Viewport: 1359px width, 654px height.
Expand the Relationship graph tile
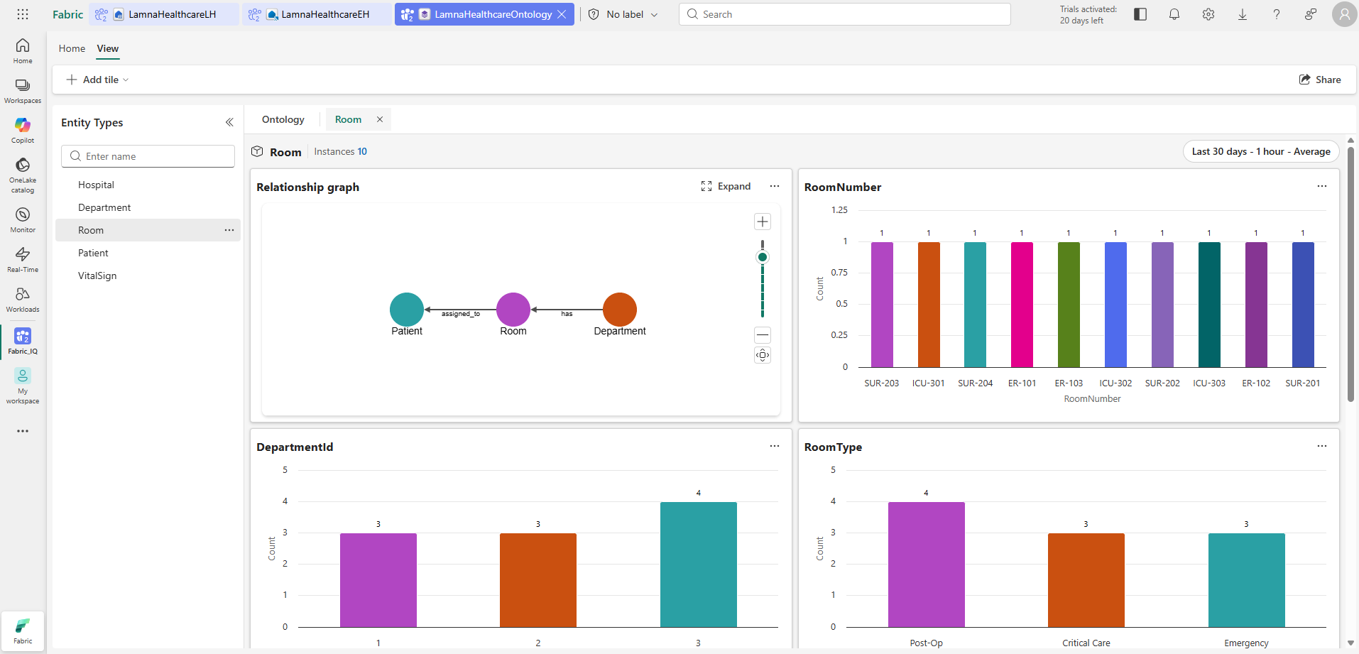click(726, 186)
